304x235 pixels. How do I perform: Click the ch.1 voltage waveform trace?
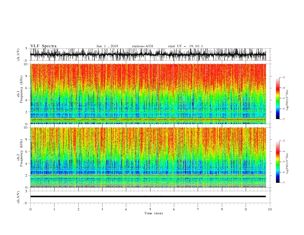pyautogui.click(x=148, y=55)
